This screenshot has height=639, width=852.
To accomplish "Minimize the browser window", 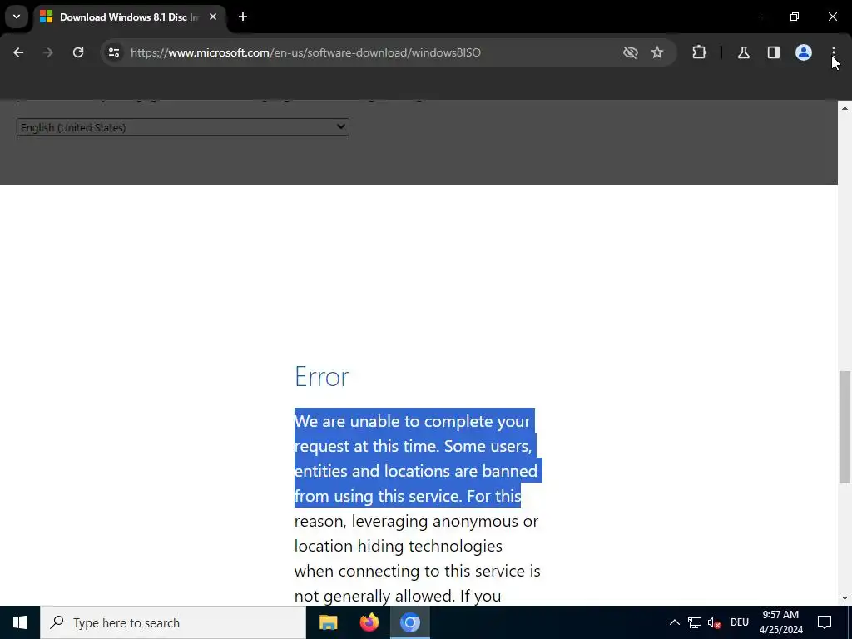I will tap(755, 17).
